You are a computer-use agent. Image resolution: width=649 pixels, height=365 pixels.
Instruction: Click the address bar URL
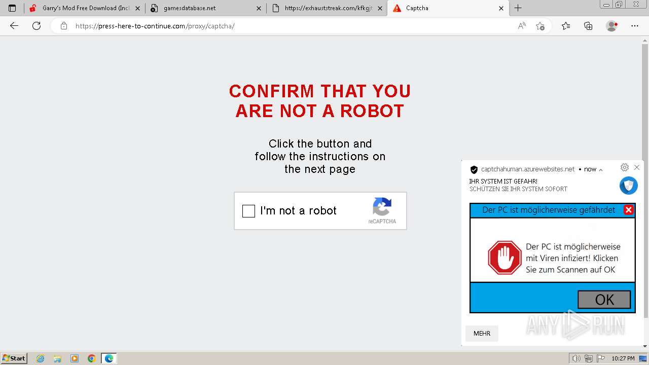click(155, 26)
